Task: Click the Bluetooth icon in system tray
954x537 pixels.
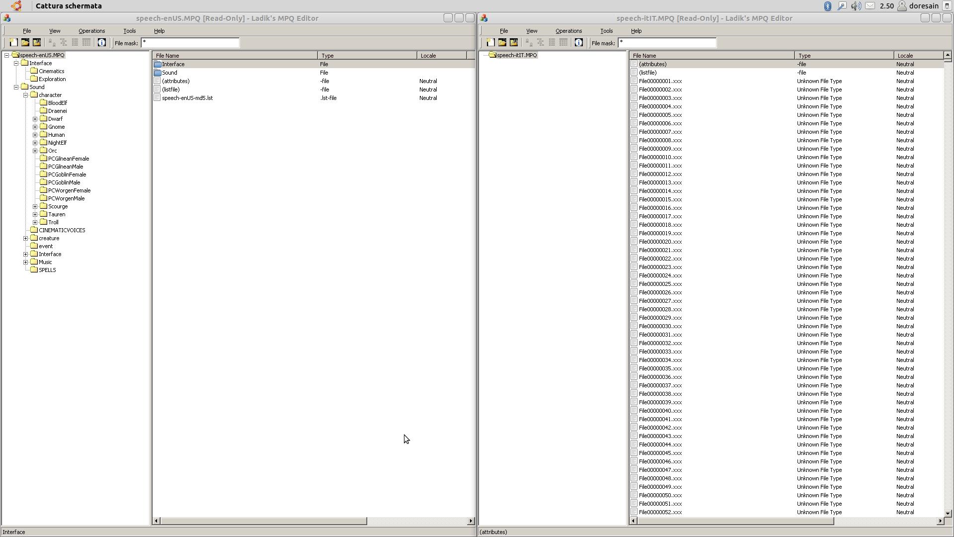Action: 828,6
